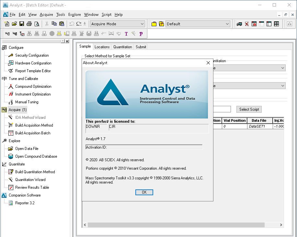Click the Activation ID field in About dialog

144,147
